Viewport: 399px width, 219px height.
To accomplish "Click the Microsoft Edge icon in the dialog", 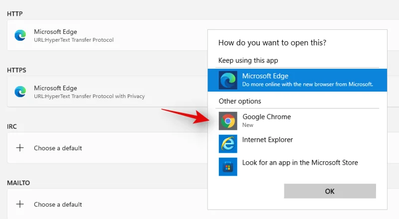I will (x=228, y=80).
